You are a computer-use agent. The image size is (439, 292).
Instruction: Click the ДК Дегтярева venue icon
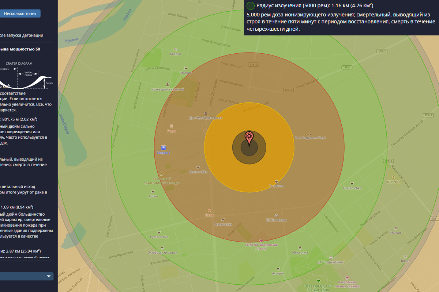pyautogui.click(x=276, y=215)
